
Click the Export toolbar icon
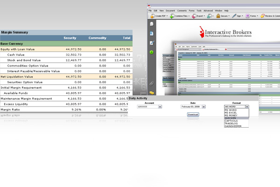point(194,16)
